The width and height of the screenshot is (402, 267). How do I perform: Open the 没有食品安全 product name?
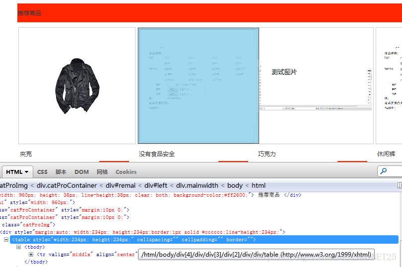157,154
